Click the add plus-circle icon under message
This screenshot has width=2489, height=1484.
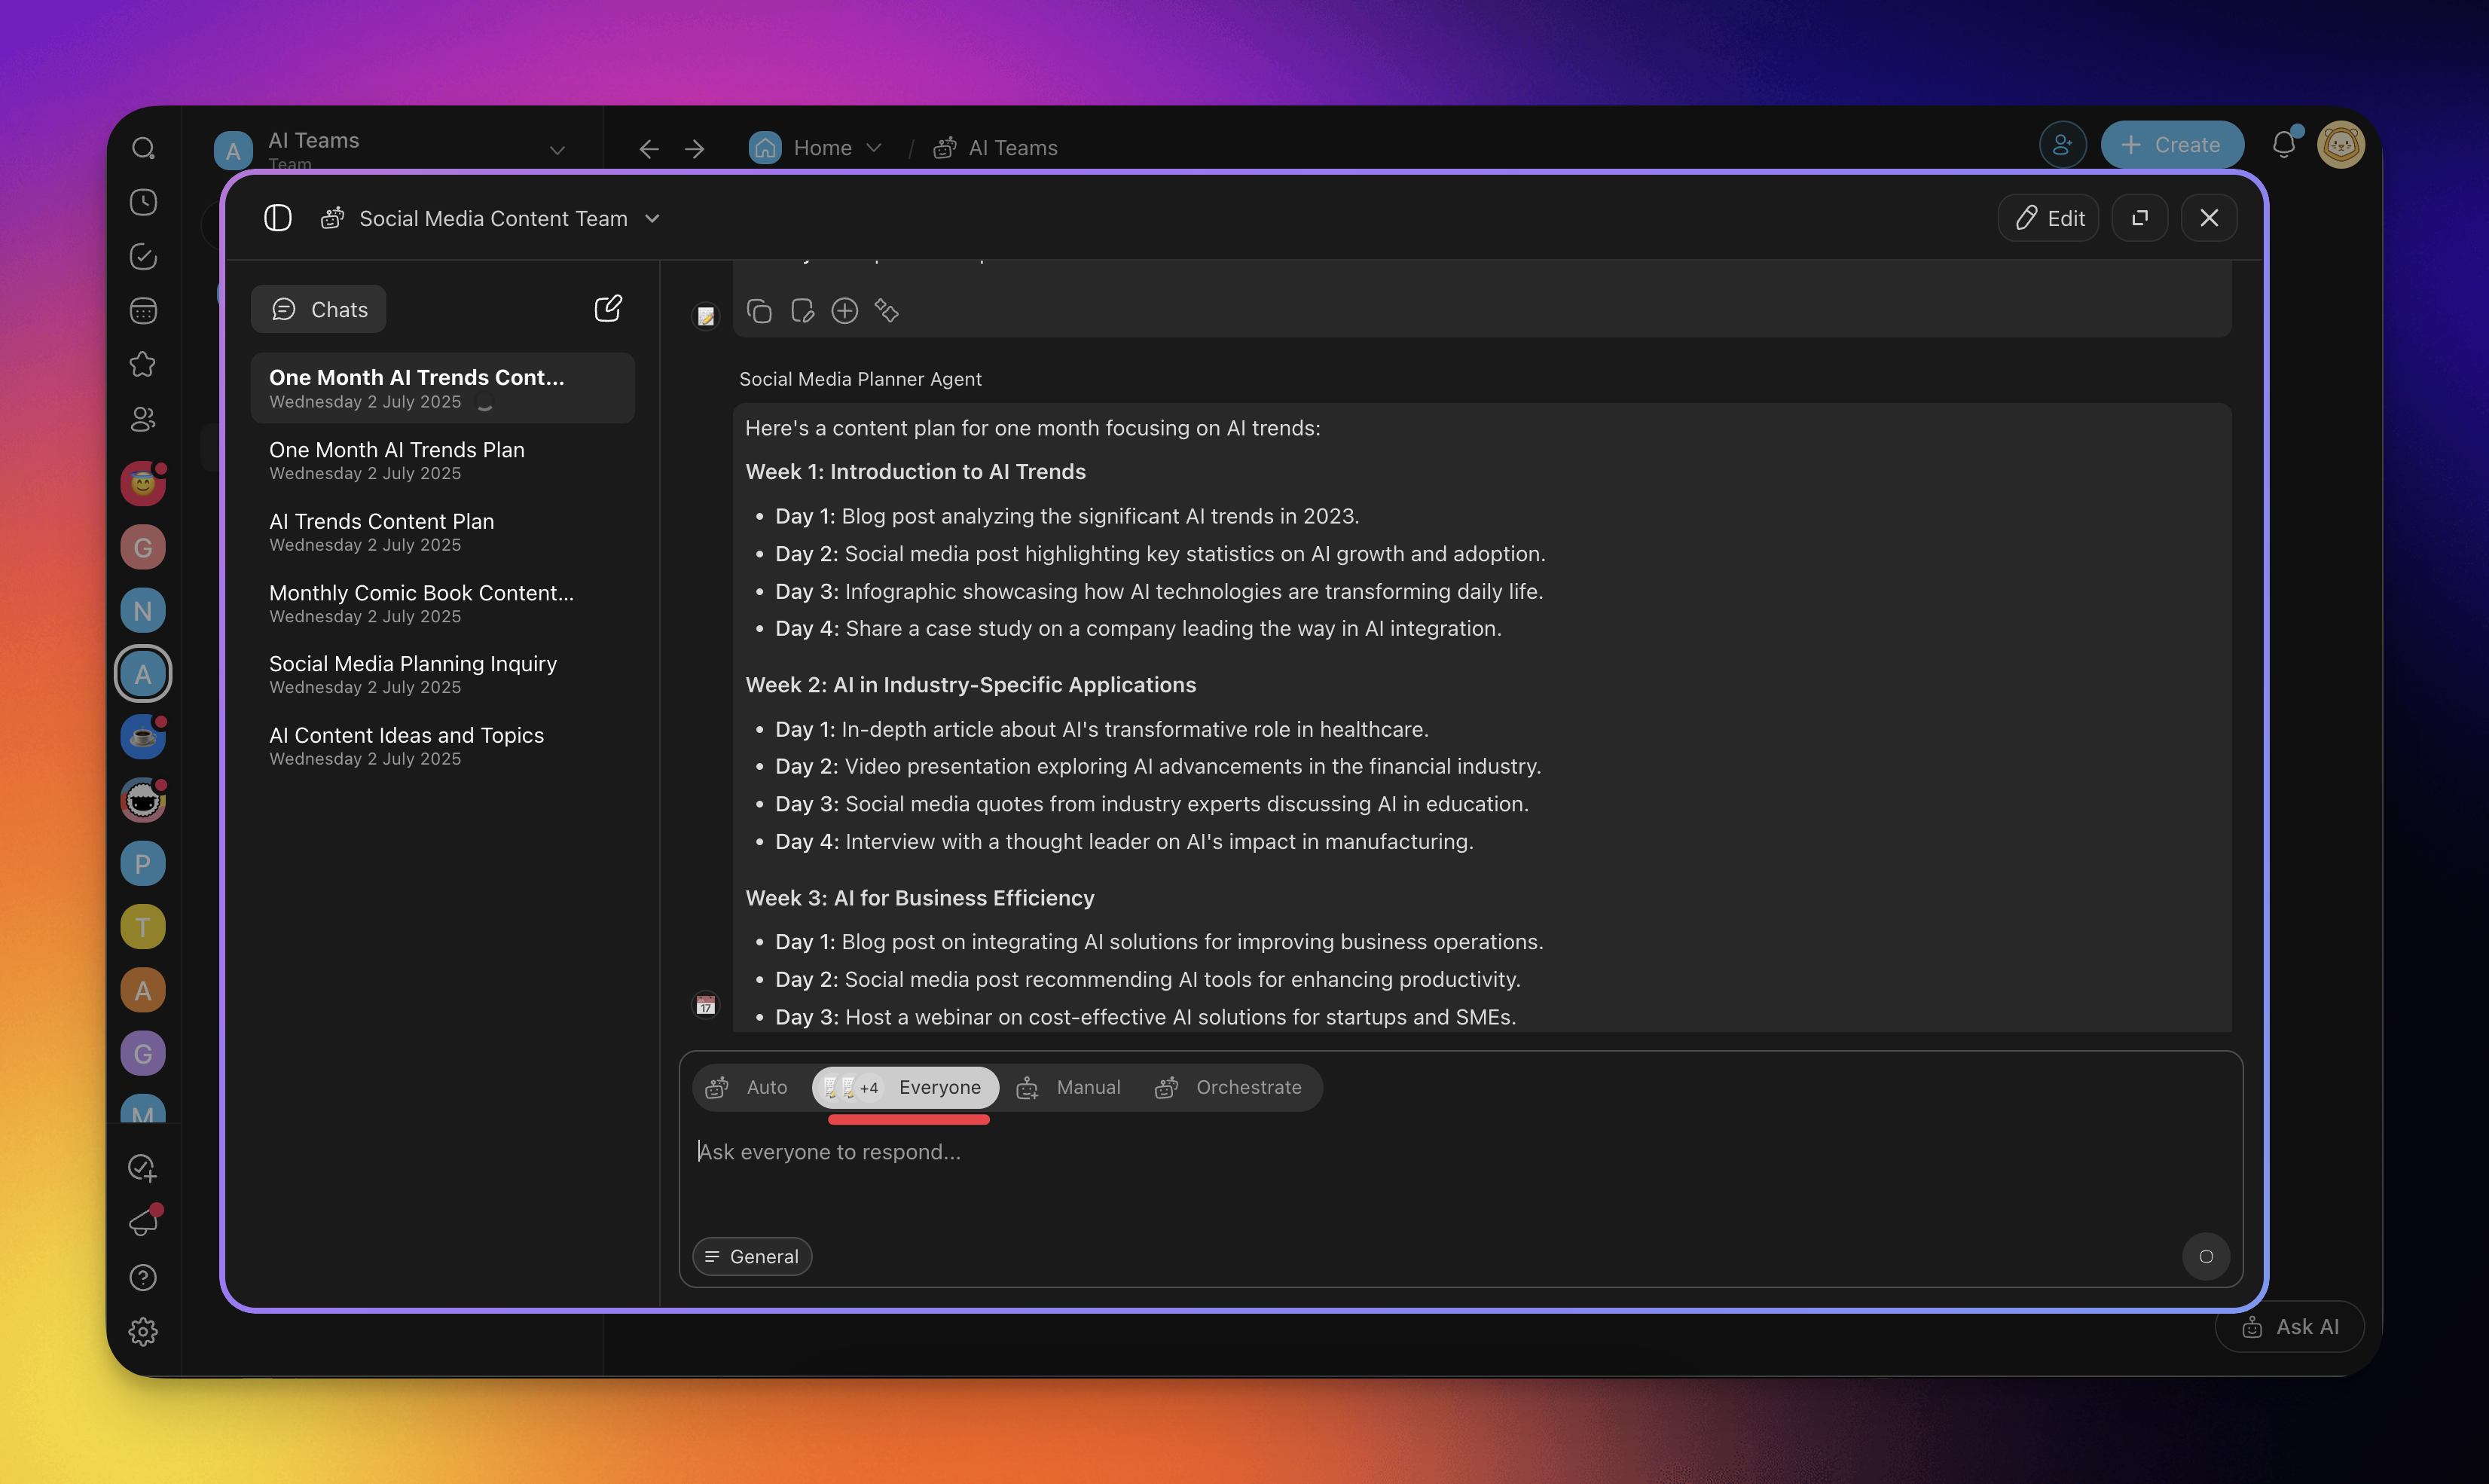844,311
